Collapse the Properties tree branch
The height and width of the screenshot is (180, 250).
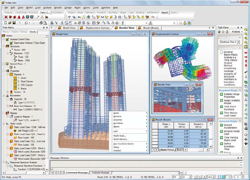click(x=3, y=71)
